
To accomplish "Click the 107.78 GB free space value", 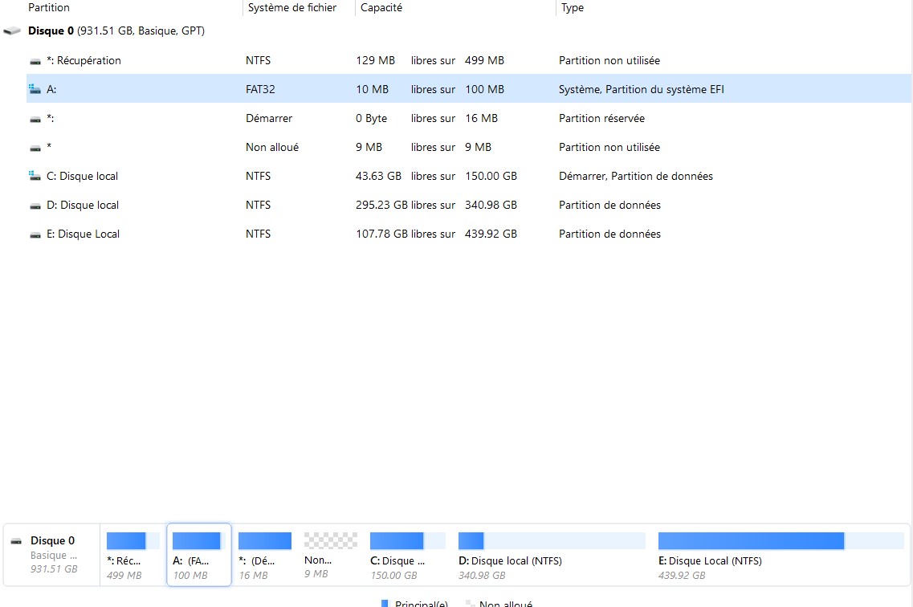I will (x=381, y=234).
